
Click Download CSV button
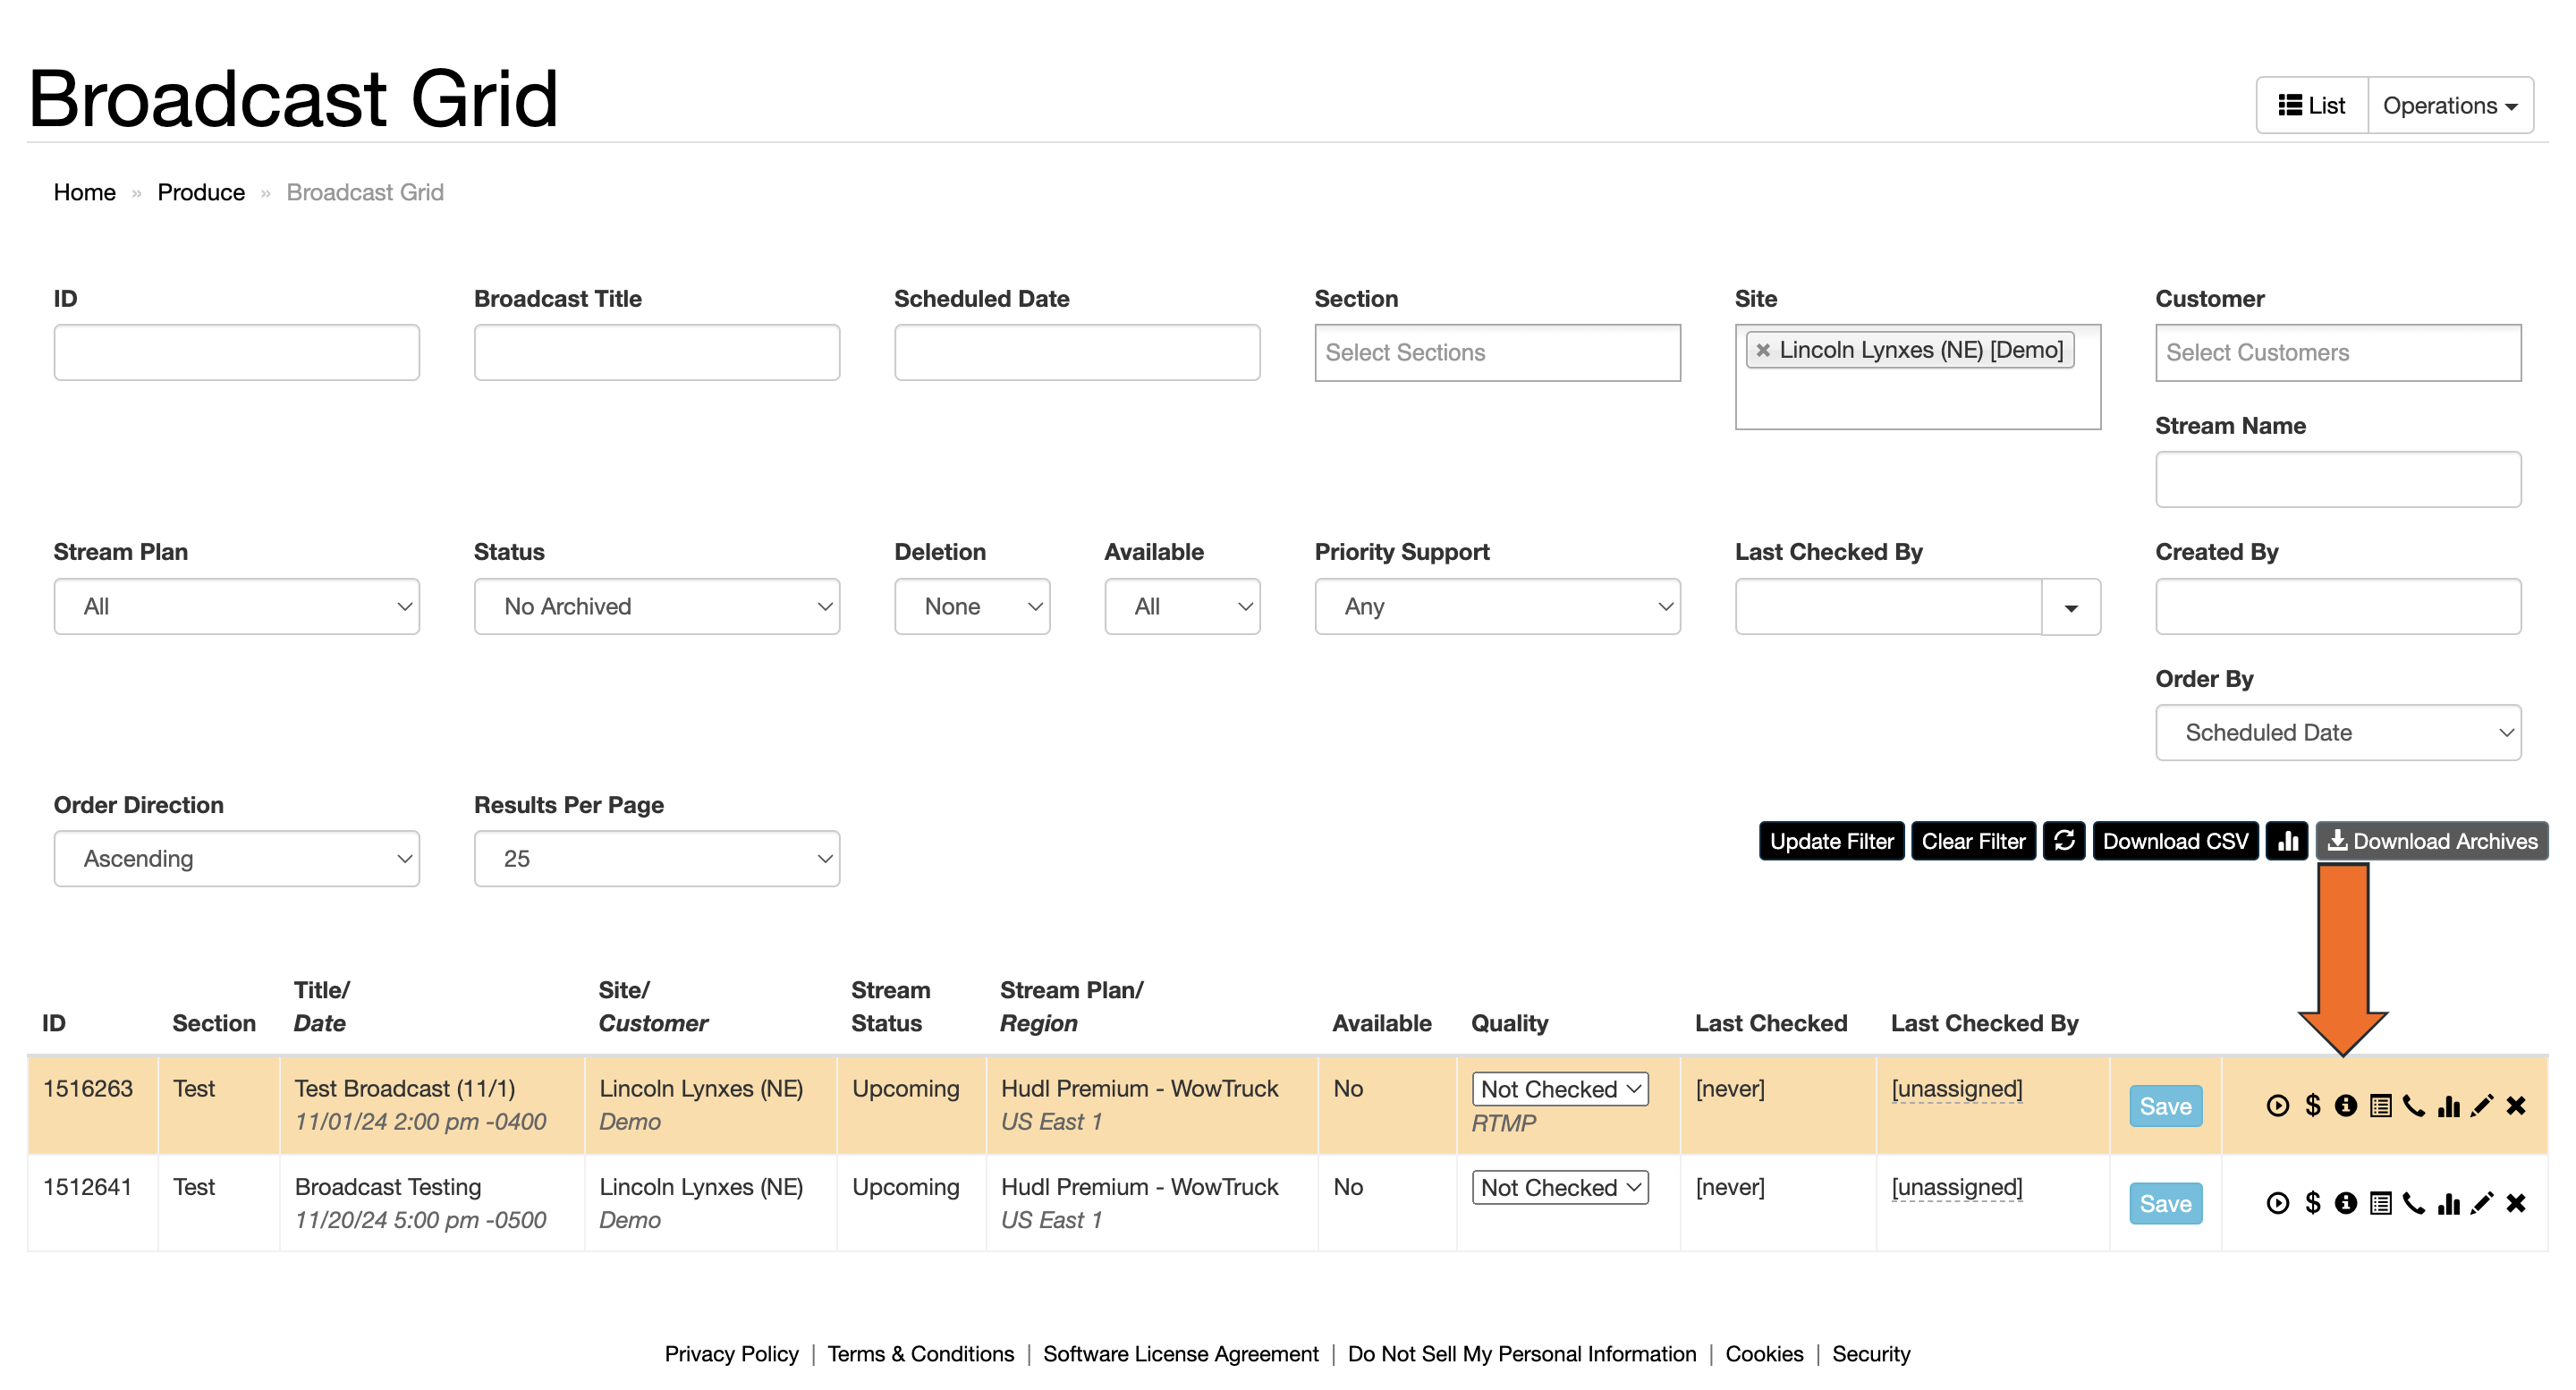point(2175,841)
